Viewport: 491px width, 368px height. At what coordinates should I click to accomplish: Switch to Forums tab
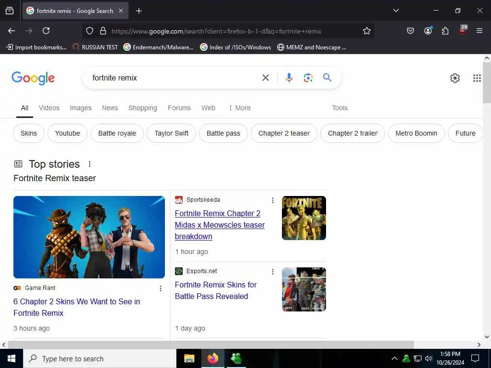click(179, 108)
